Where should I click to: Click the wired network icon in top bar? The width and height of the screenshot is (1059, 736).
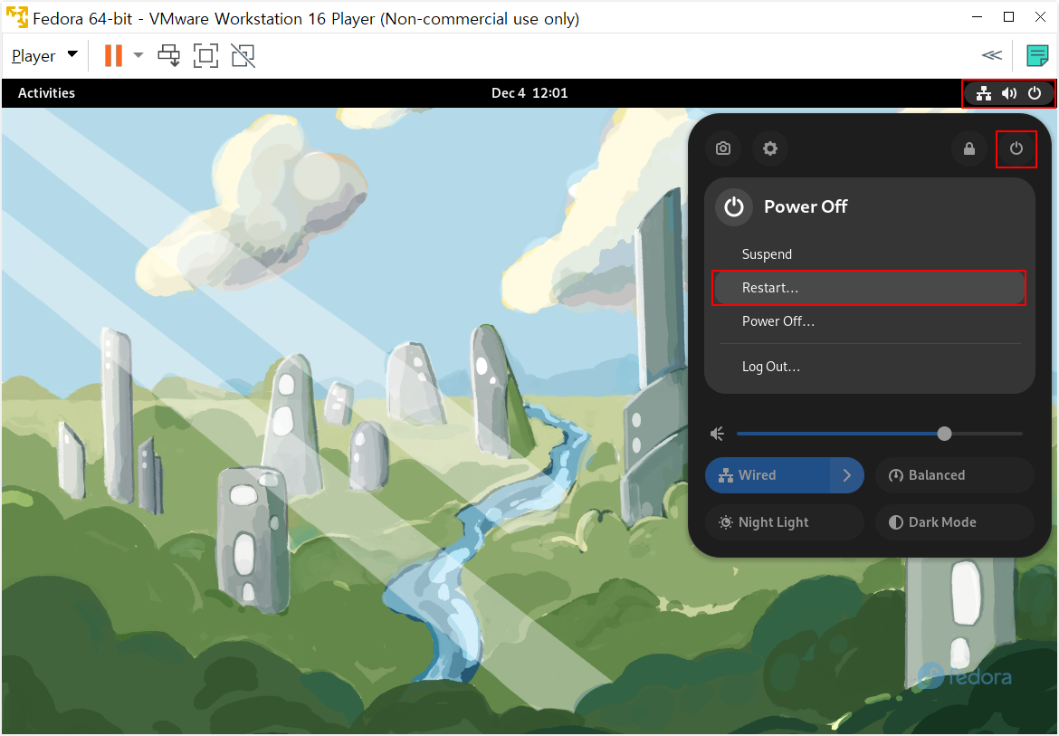tap(984, 93)
